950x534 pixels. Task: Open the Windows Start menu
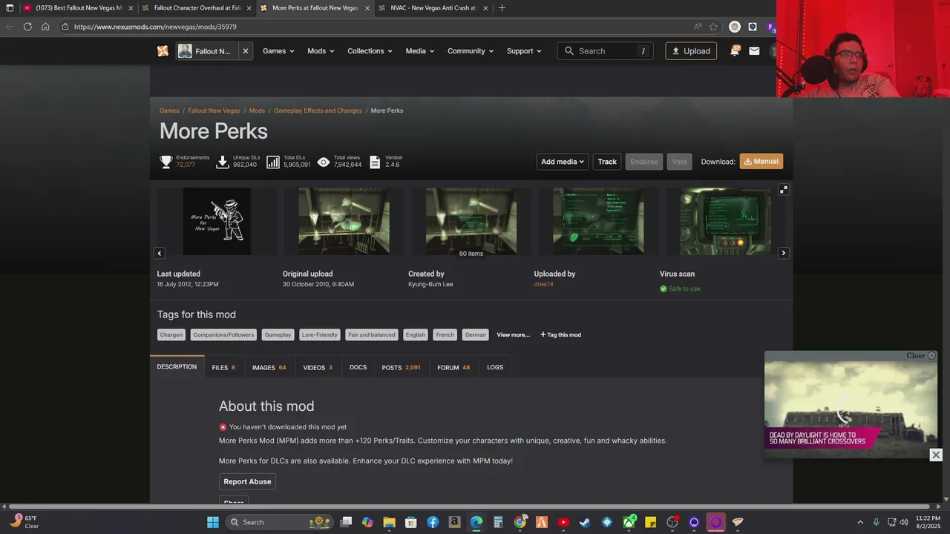(213, 522)
